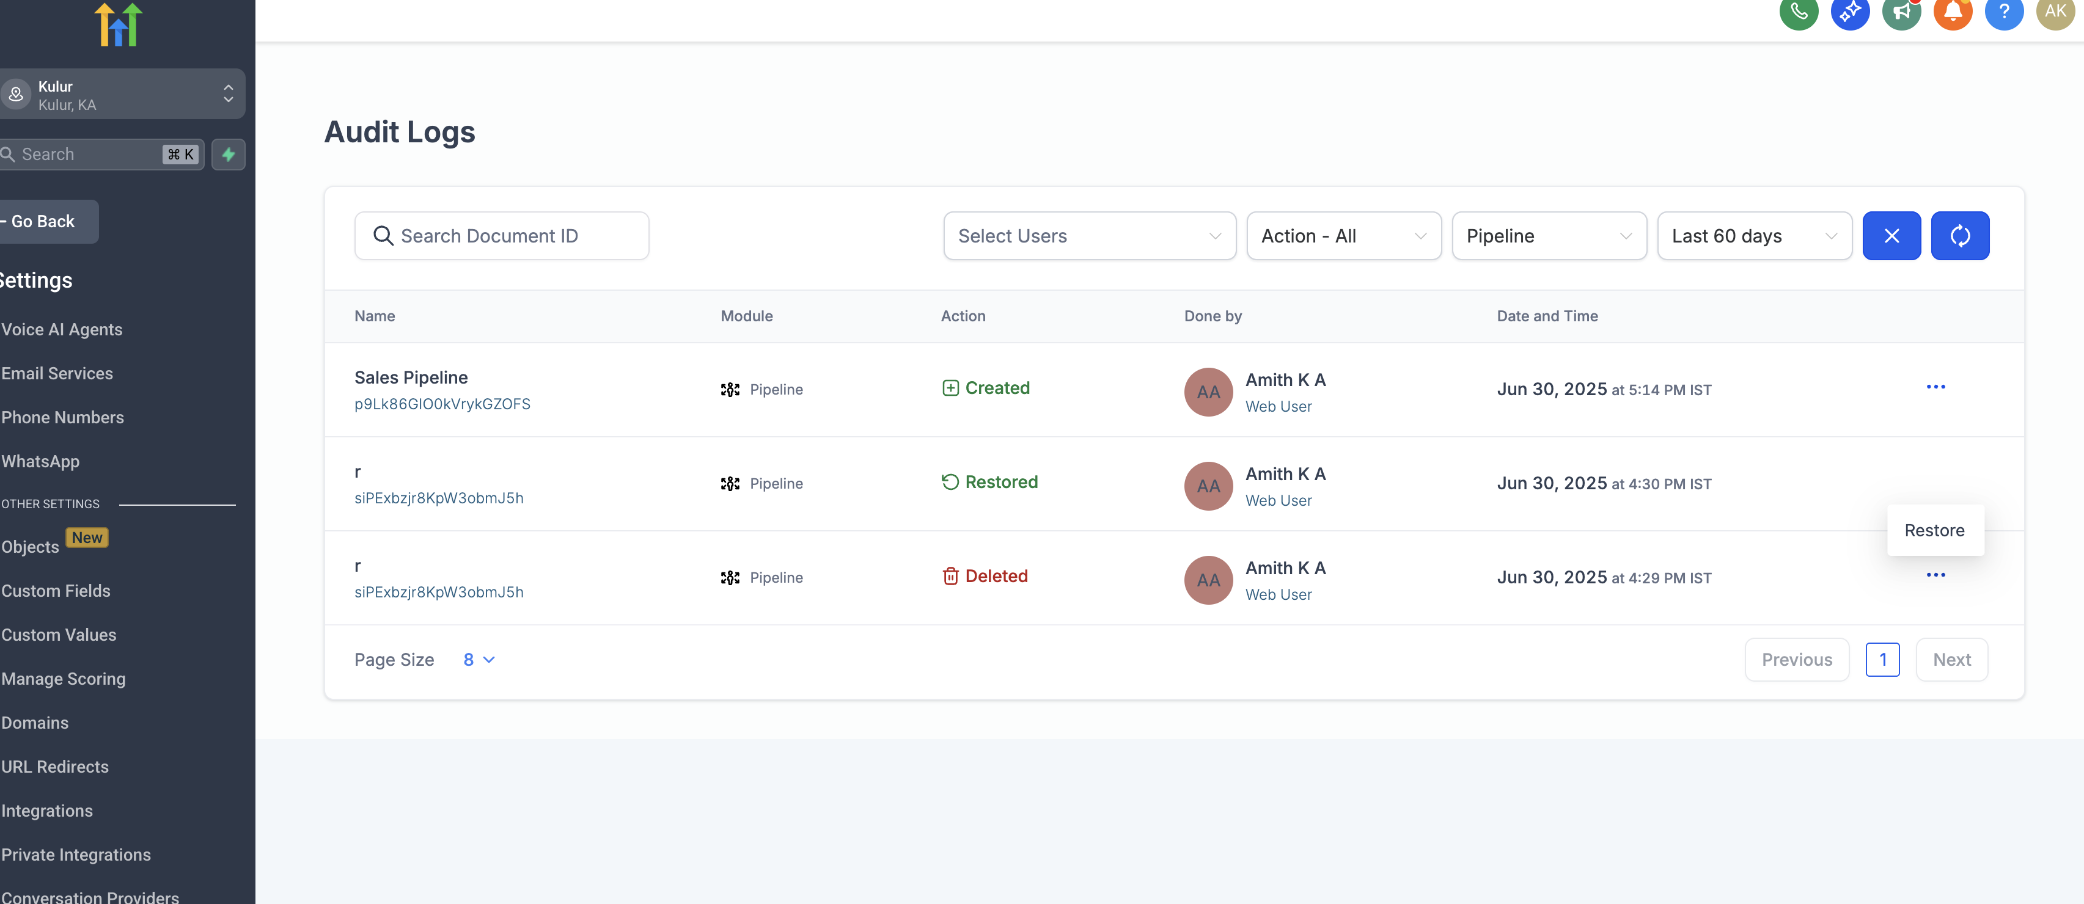Change Page Size value 8 dropdown
Screen dimensions: 2084x904
[x=478, y=660]
